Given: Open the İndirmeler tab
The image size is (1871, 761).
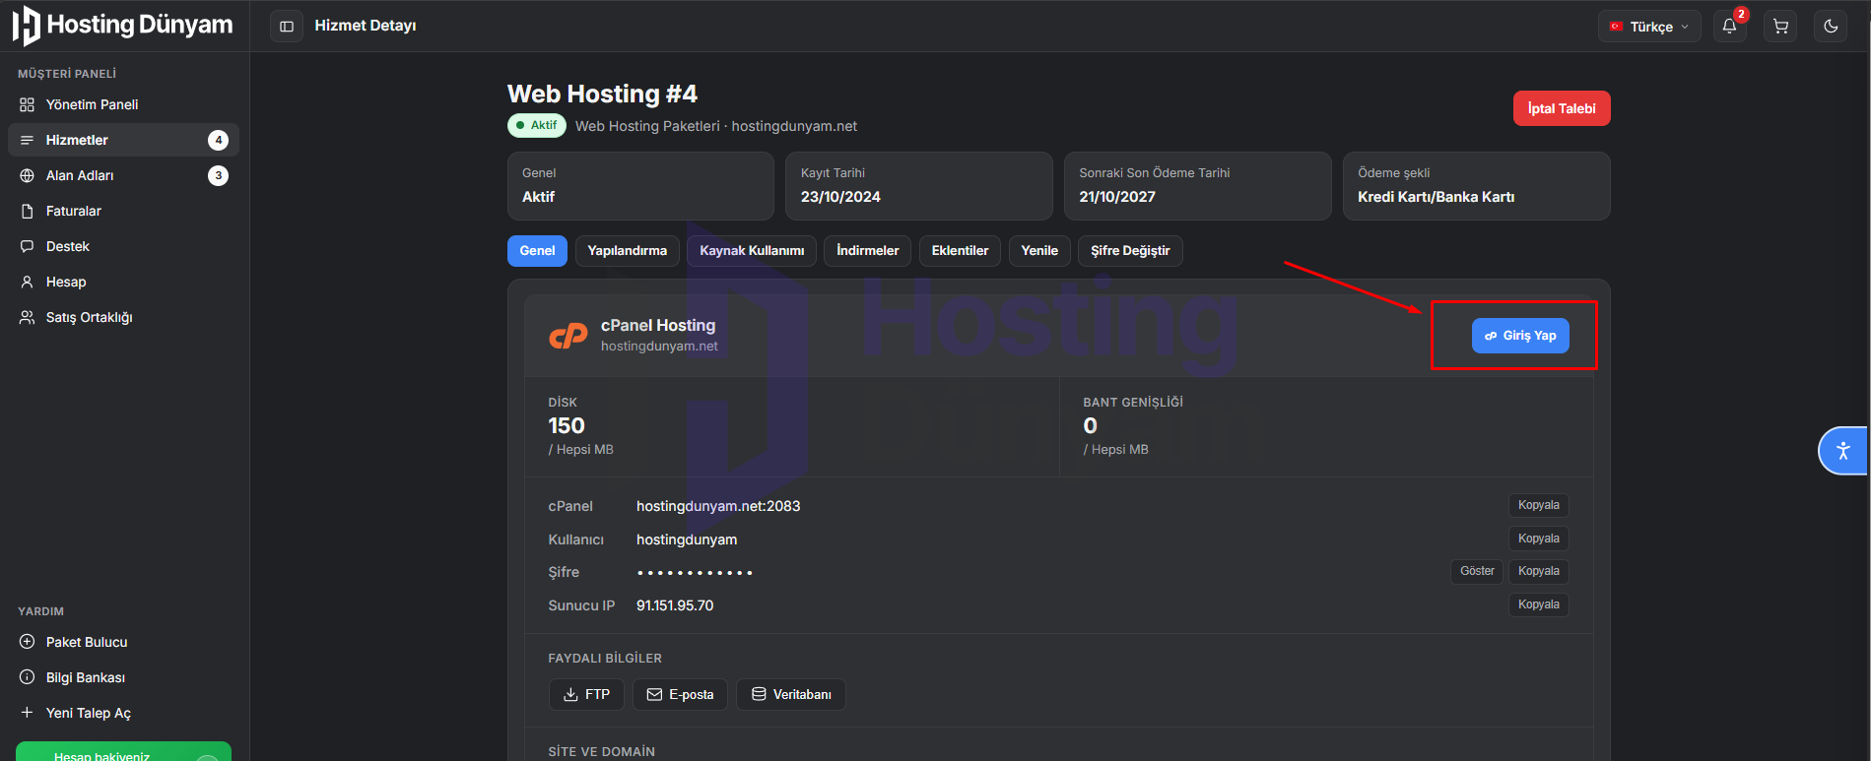Looking at the screenshot, I should 868,251.
